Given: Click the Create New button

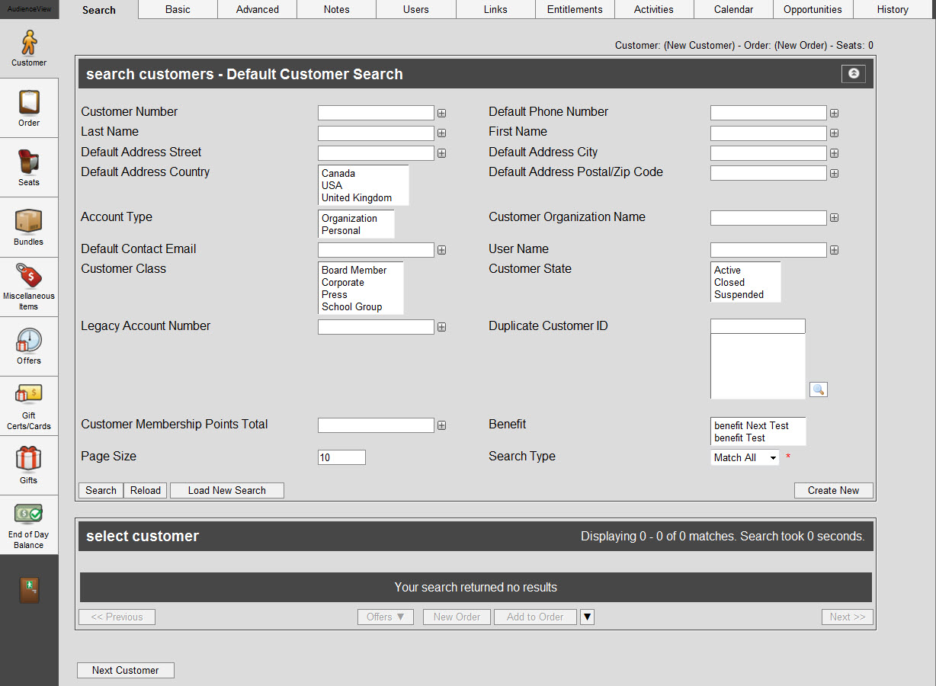Looking at the screenshot, I should click(833, 490).
